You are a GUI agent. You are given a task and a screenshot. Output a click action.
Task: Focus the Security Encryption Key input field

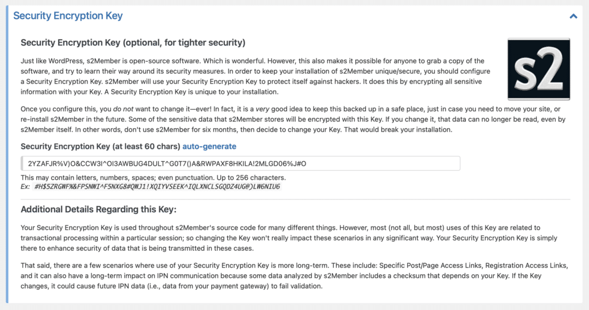coord(240,163)
